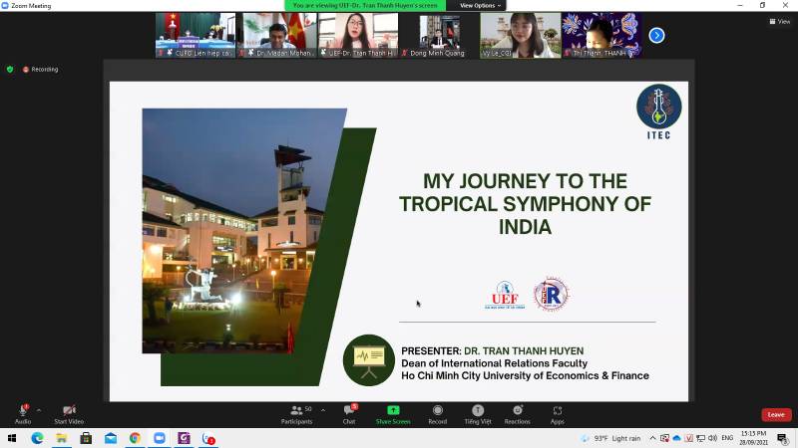
Task: Open Google Chrome from the taskbar
Action: pos(135,438)
